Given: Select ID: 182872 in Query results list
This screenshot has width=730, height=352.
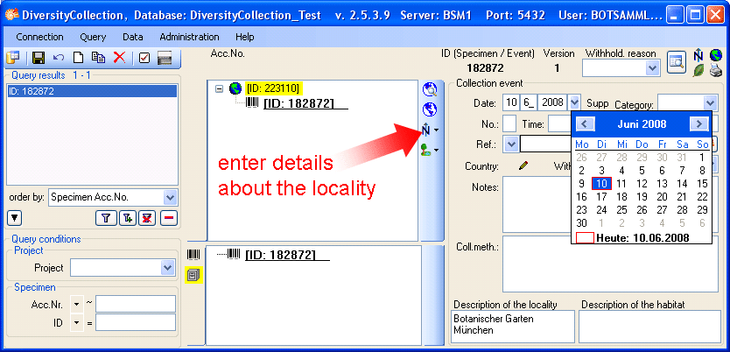Looking at the screenshot, I should pos(91,91).
